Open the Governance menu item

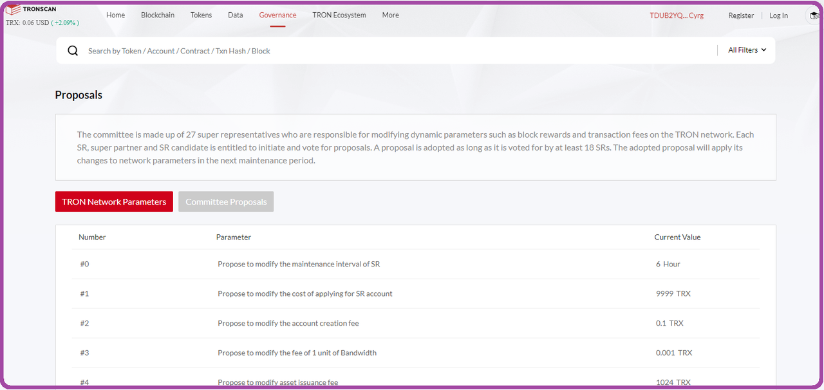(x=277, y=15)
